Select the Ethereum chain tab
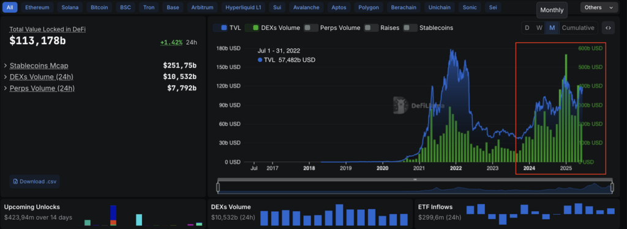 pos(37,7)
